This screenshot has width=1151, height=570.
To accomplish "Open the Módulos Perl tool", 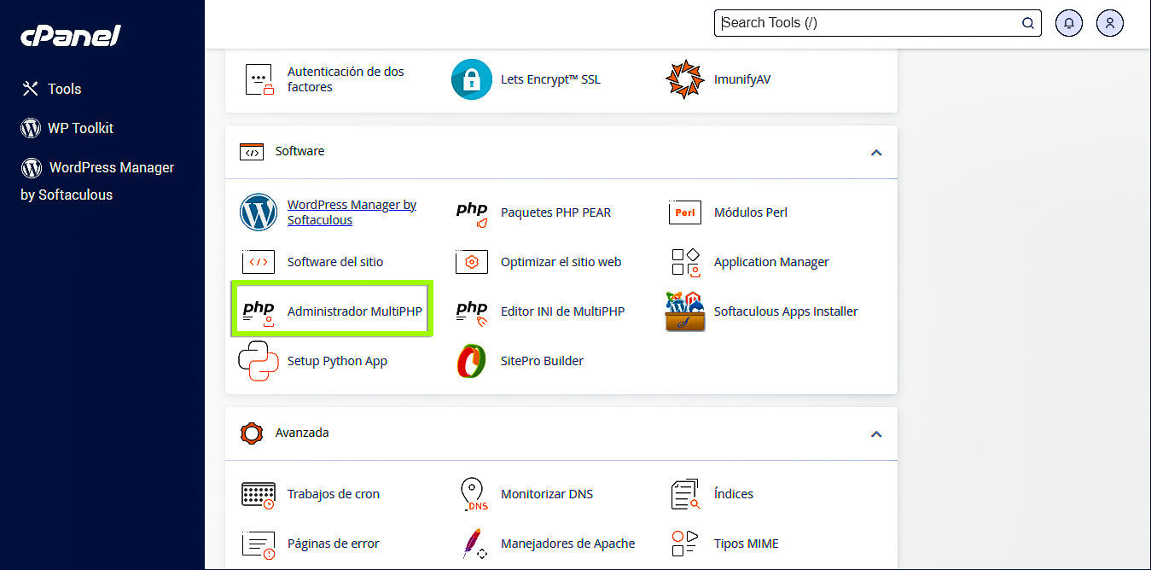I will pyautogui.click(x=750, y=212).
